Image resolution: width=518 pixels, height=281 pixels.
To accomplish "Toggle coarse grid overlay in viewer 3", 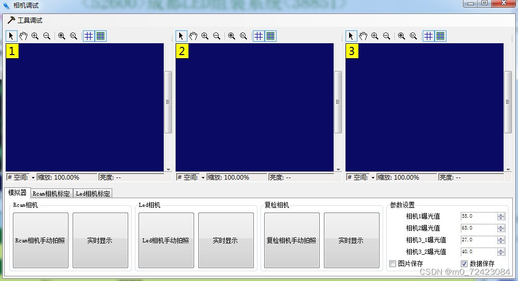I will click(x=428, y=36).
